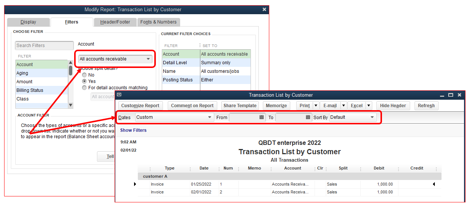Select Name row in current filter choices

coord(206,71)
